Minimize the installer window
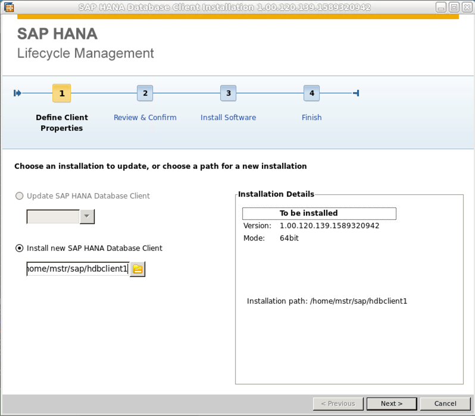This screenshot has width=475, height=416. coord(441,7)
